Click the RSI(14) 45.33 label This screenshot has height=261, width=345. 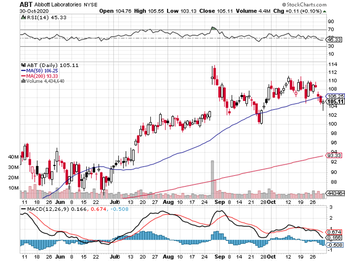pyautogui.click(x=46, y=17)
